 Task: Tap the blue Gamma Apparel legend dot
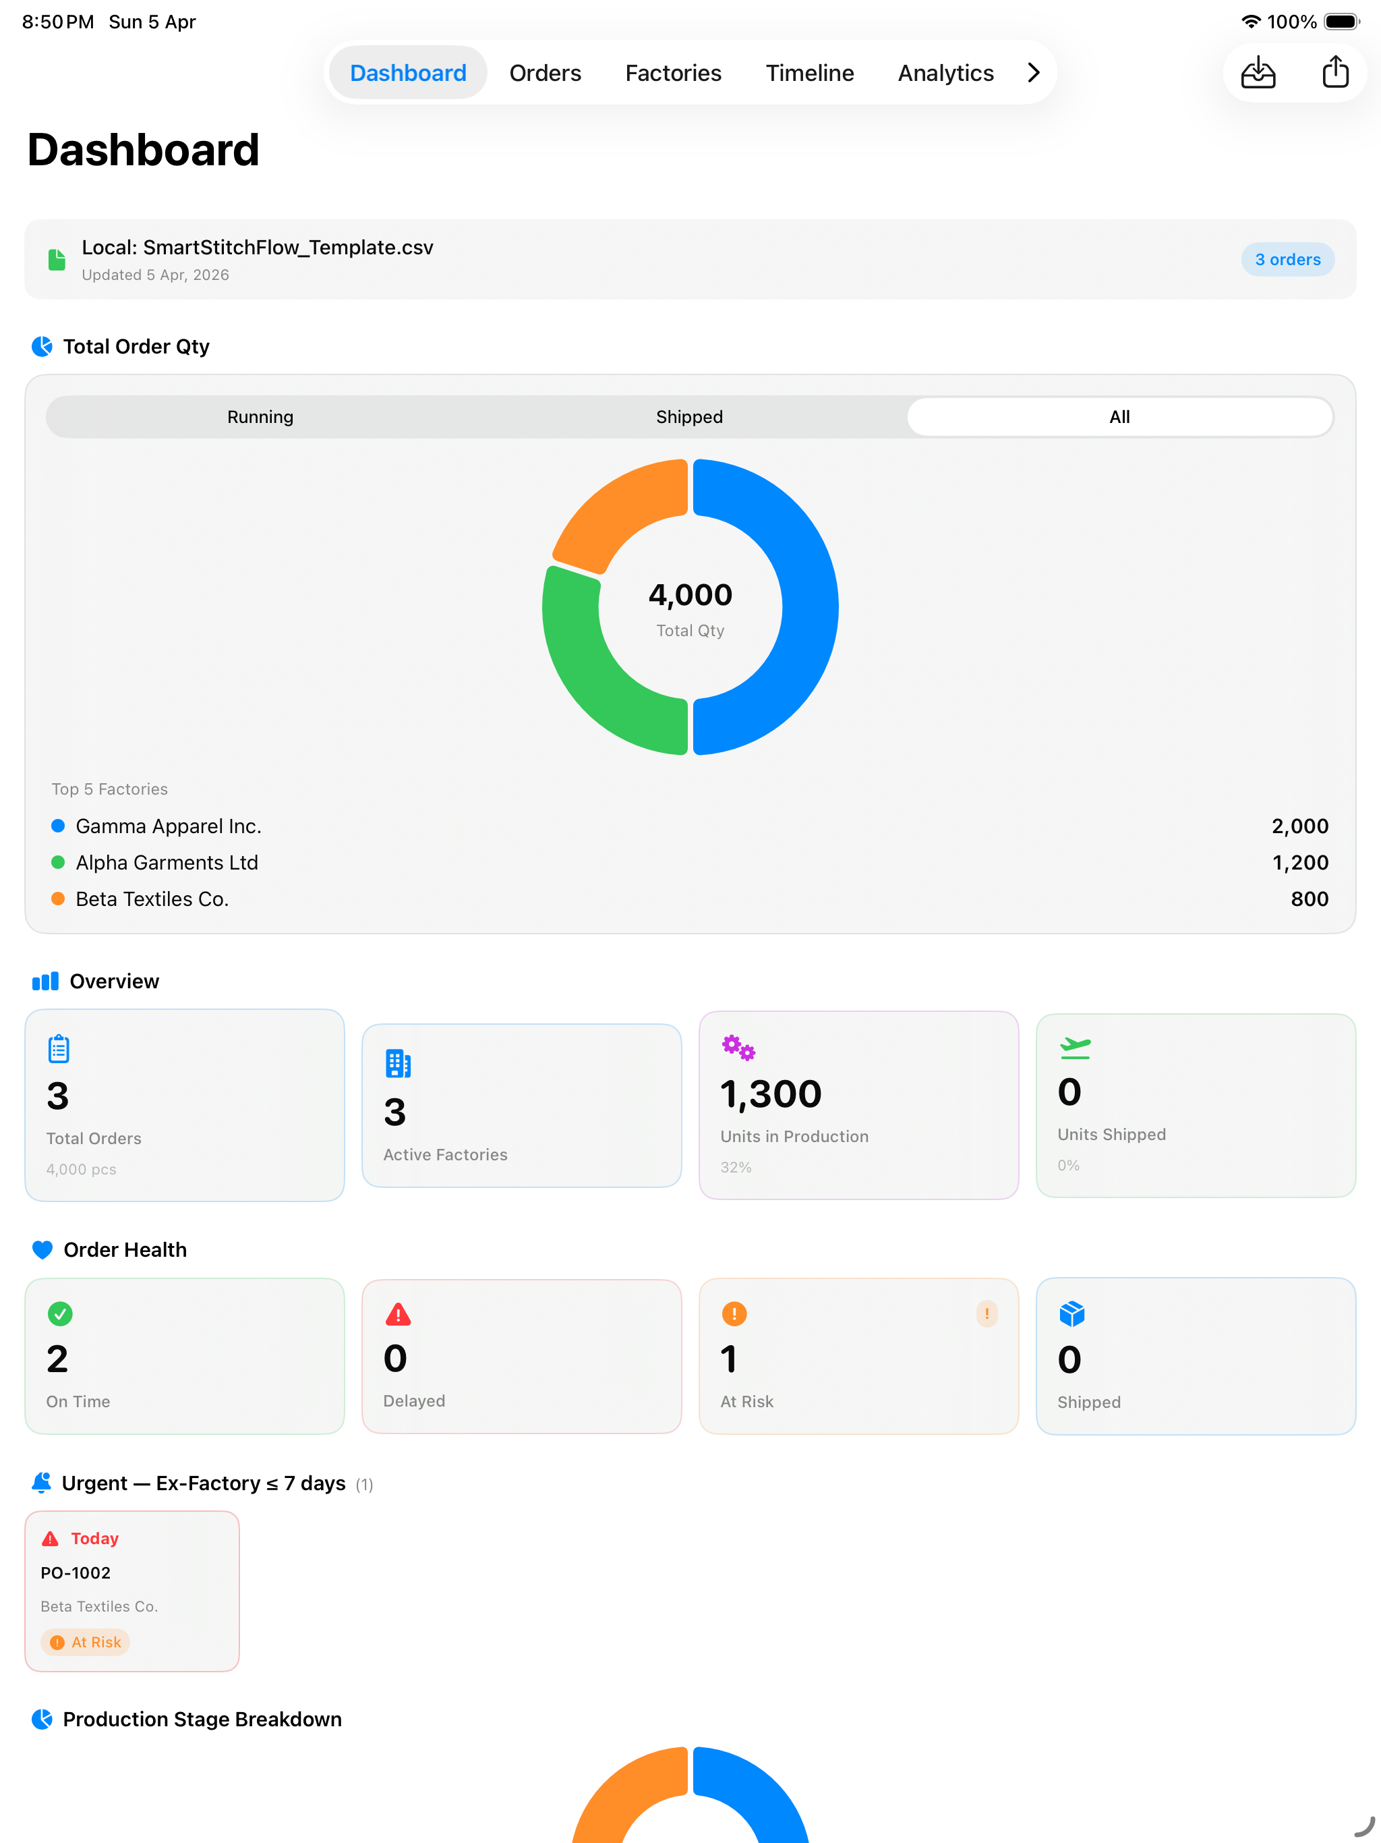(58, 826)
